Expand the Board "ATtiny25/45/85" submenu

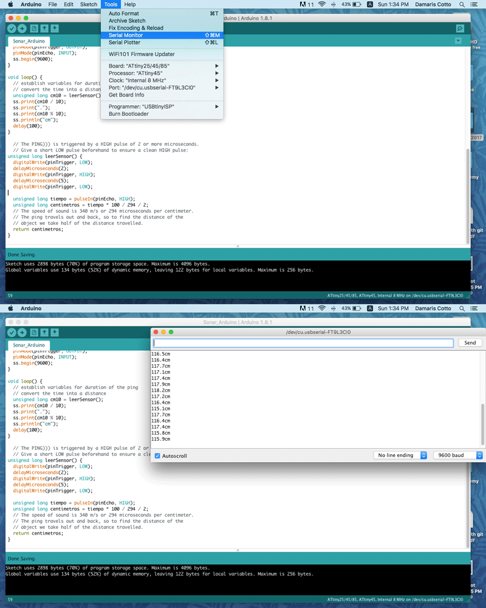click(162, 66)
